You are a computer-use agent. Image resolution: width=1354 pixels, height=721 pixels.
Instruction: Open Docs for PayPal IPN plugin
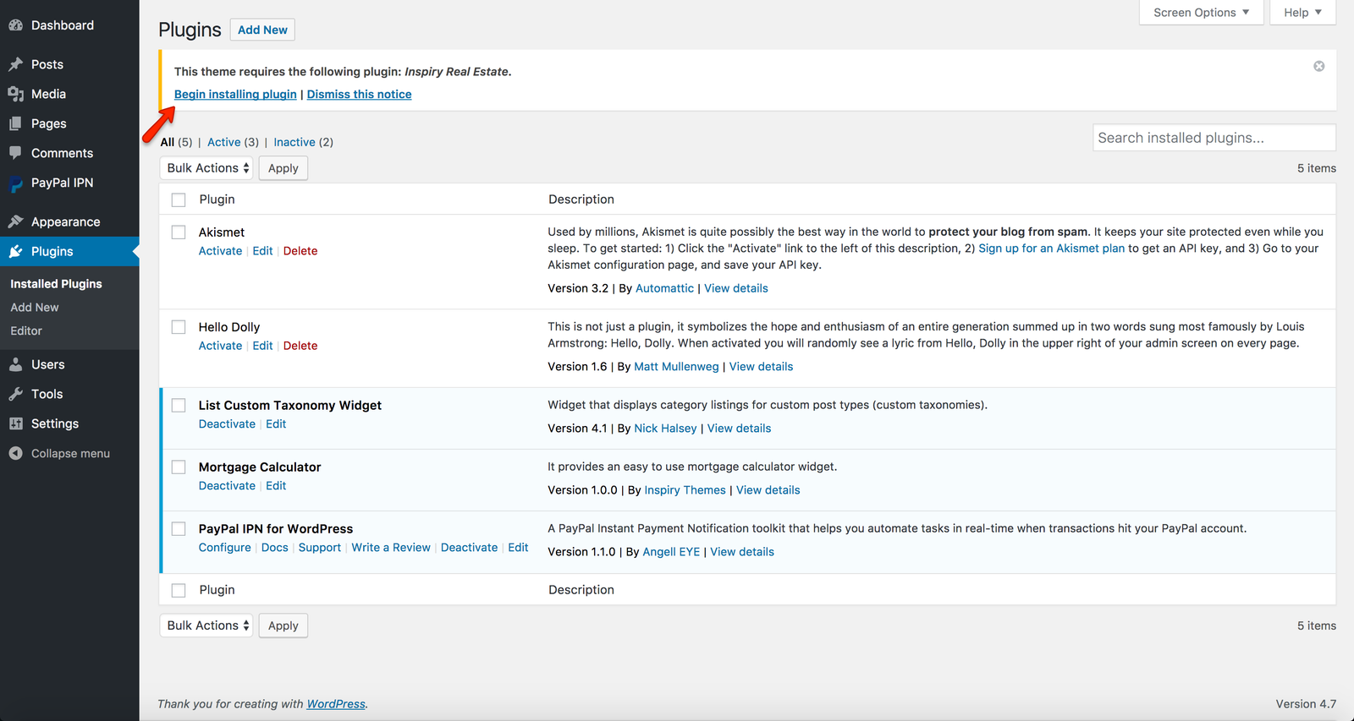coord(275,548)
